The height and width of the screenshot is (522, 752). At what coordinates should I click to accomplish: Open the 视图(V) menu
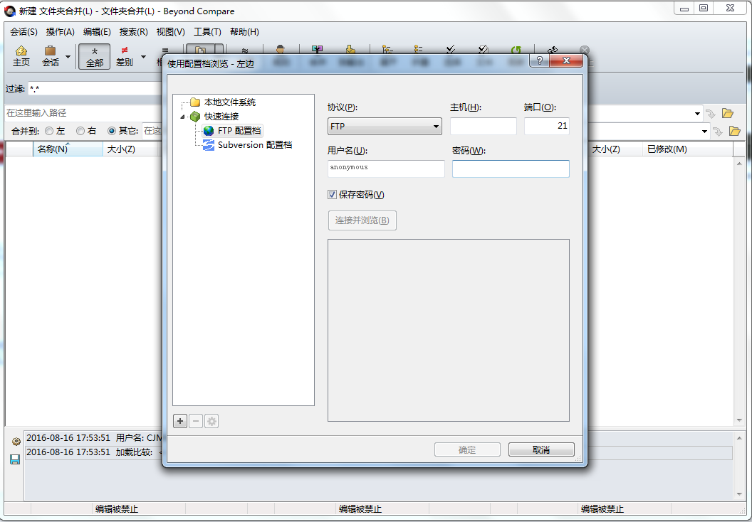pos(170,31)
